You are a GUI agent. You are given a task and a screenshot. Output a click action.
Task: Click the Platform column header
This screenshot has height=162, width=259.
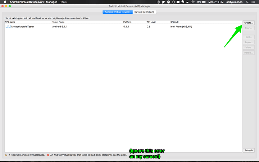click(127, 22)
